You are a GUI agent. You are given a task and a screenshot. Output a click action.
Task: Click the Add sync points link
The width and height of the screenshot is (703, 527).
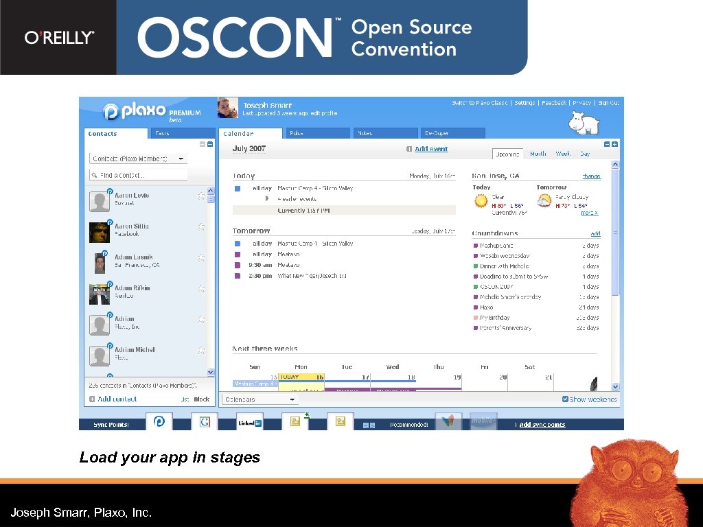pyautogui.click(x=542, y=424)
